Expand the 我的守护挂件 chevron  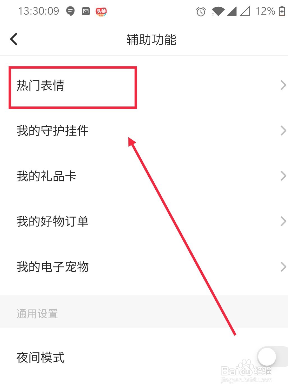283,131
